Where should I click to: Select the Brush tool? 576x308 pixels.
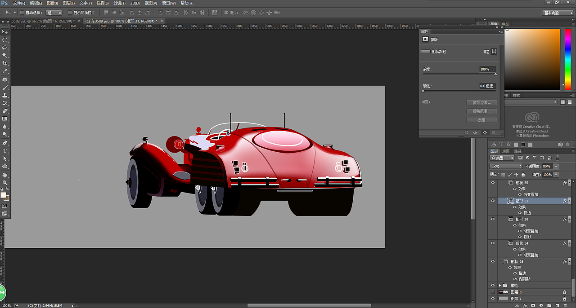point(5,88)
